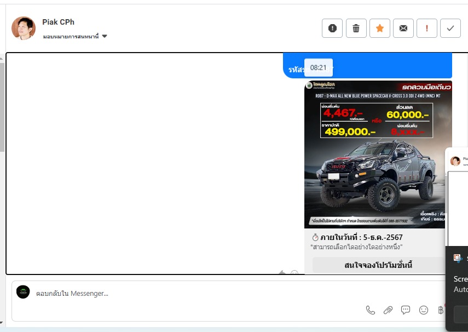Mark conversation as spam with the exclamation octagon icon

pyautogui.click(x=332, y=28)
